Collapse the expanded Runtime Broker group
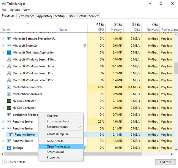The image size is (178, 168). tap(3, 129)
